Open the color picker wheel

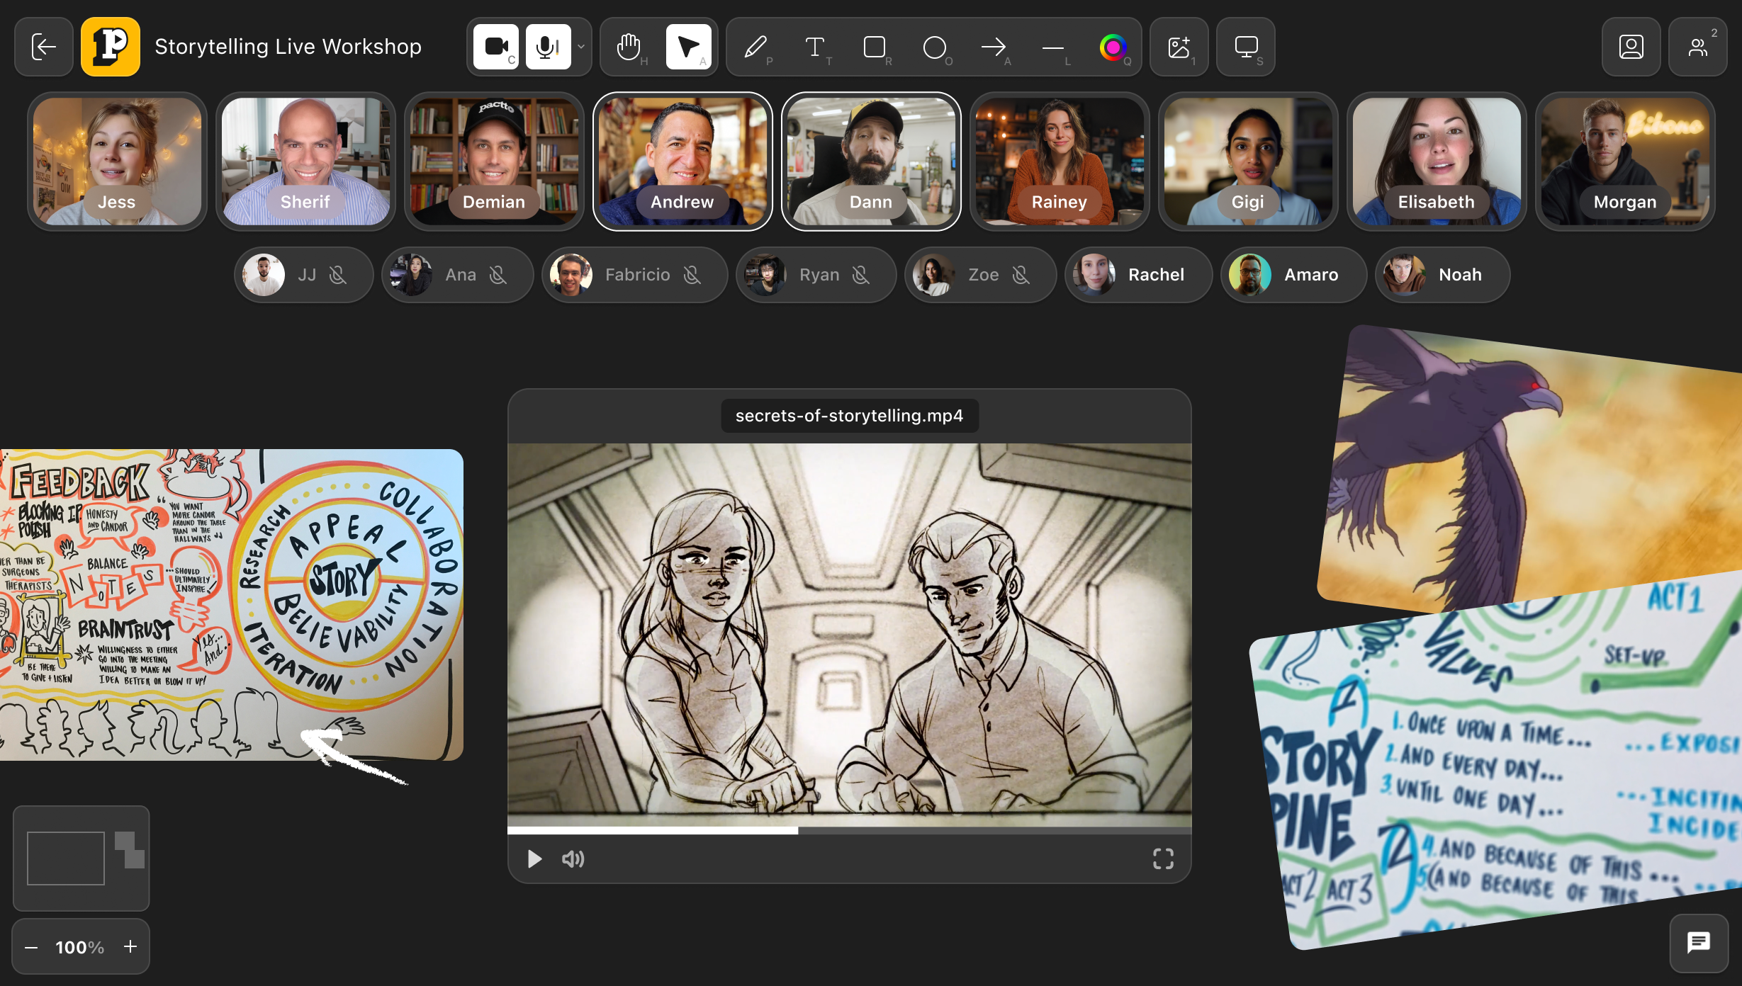1113,47
